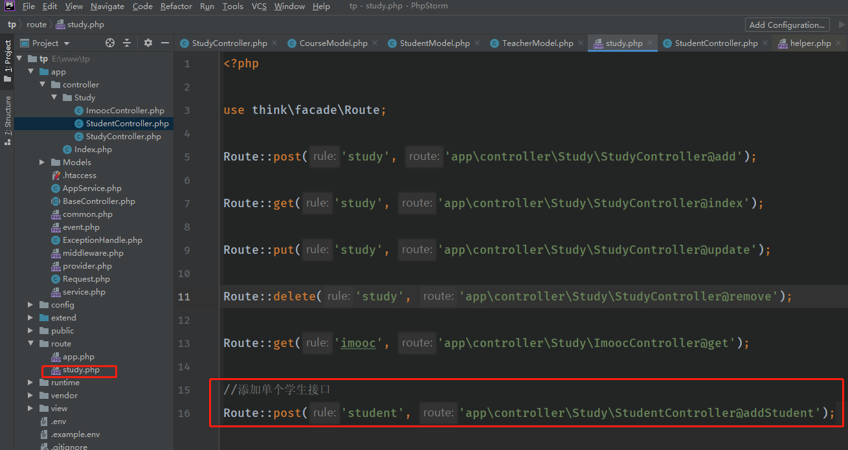Open the File menu
848x450 pixels.
[x=28, y=6]
